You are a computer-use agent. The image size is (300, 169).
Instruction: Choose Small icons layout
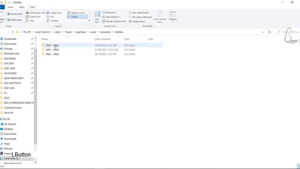(33, 17)
